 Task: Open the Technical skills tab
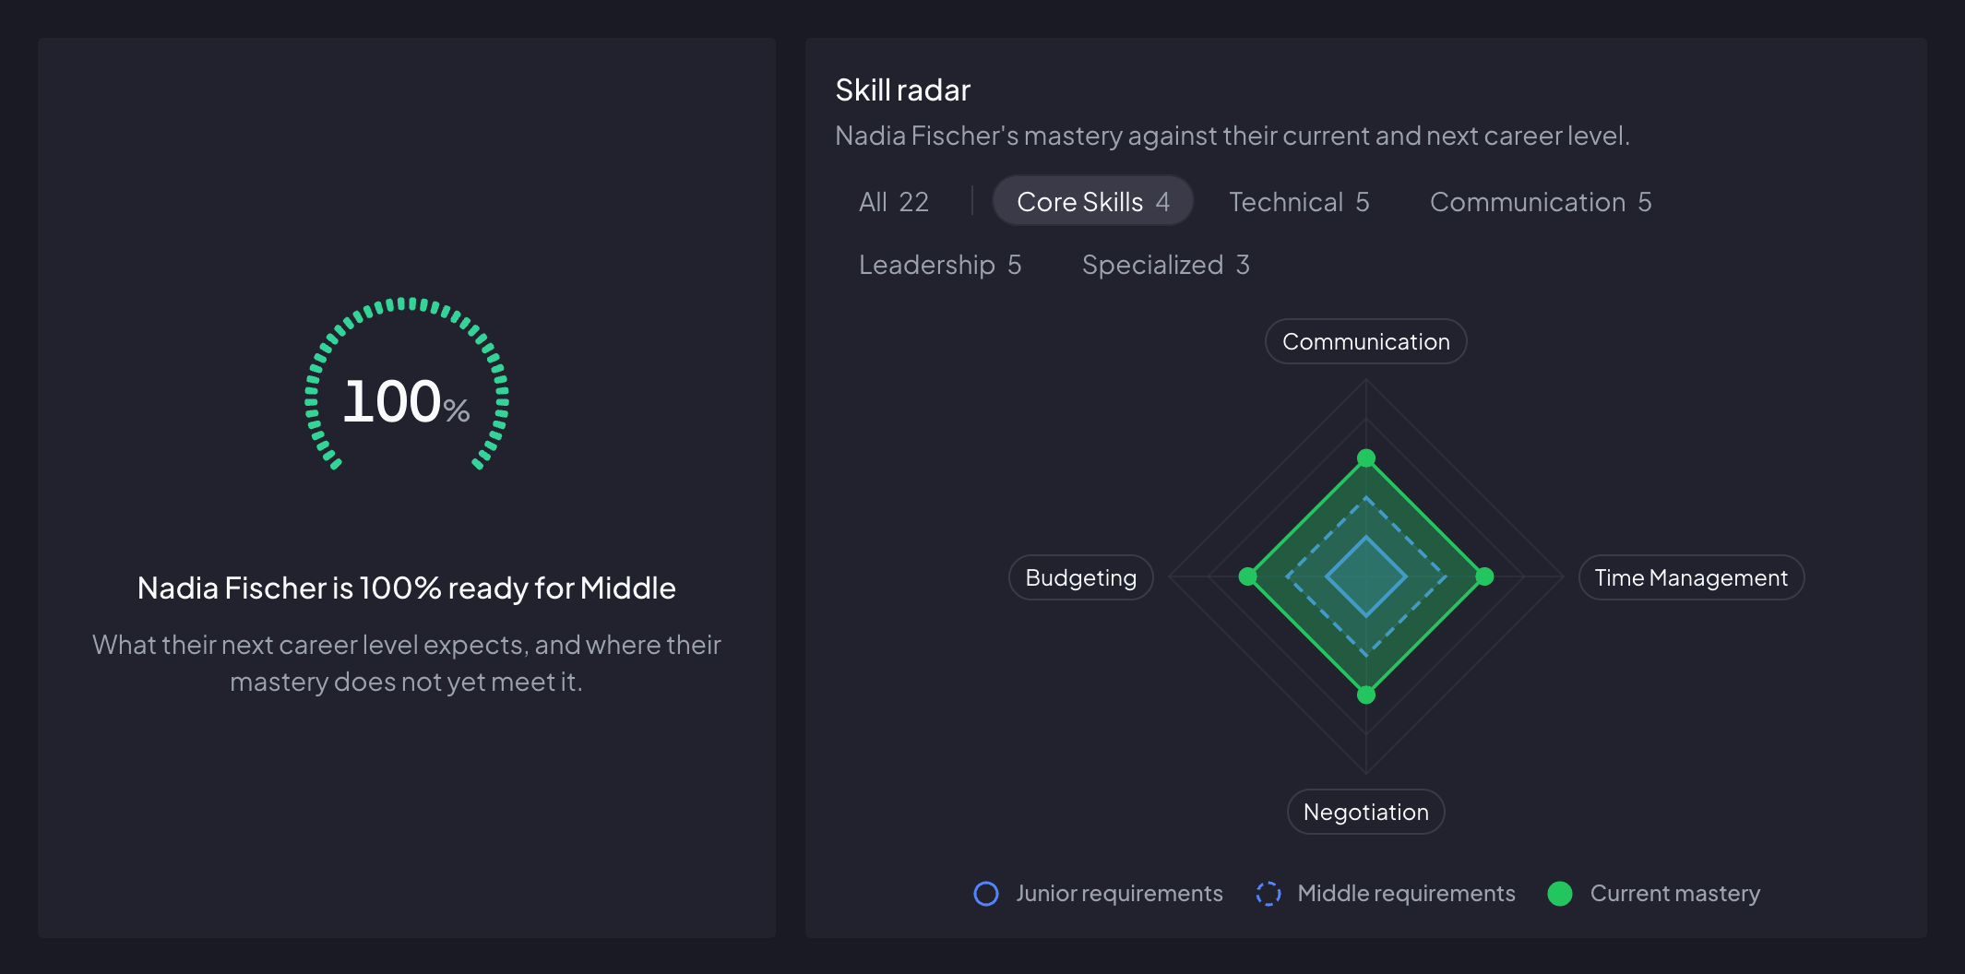[x=1299, y=201]
